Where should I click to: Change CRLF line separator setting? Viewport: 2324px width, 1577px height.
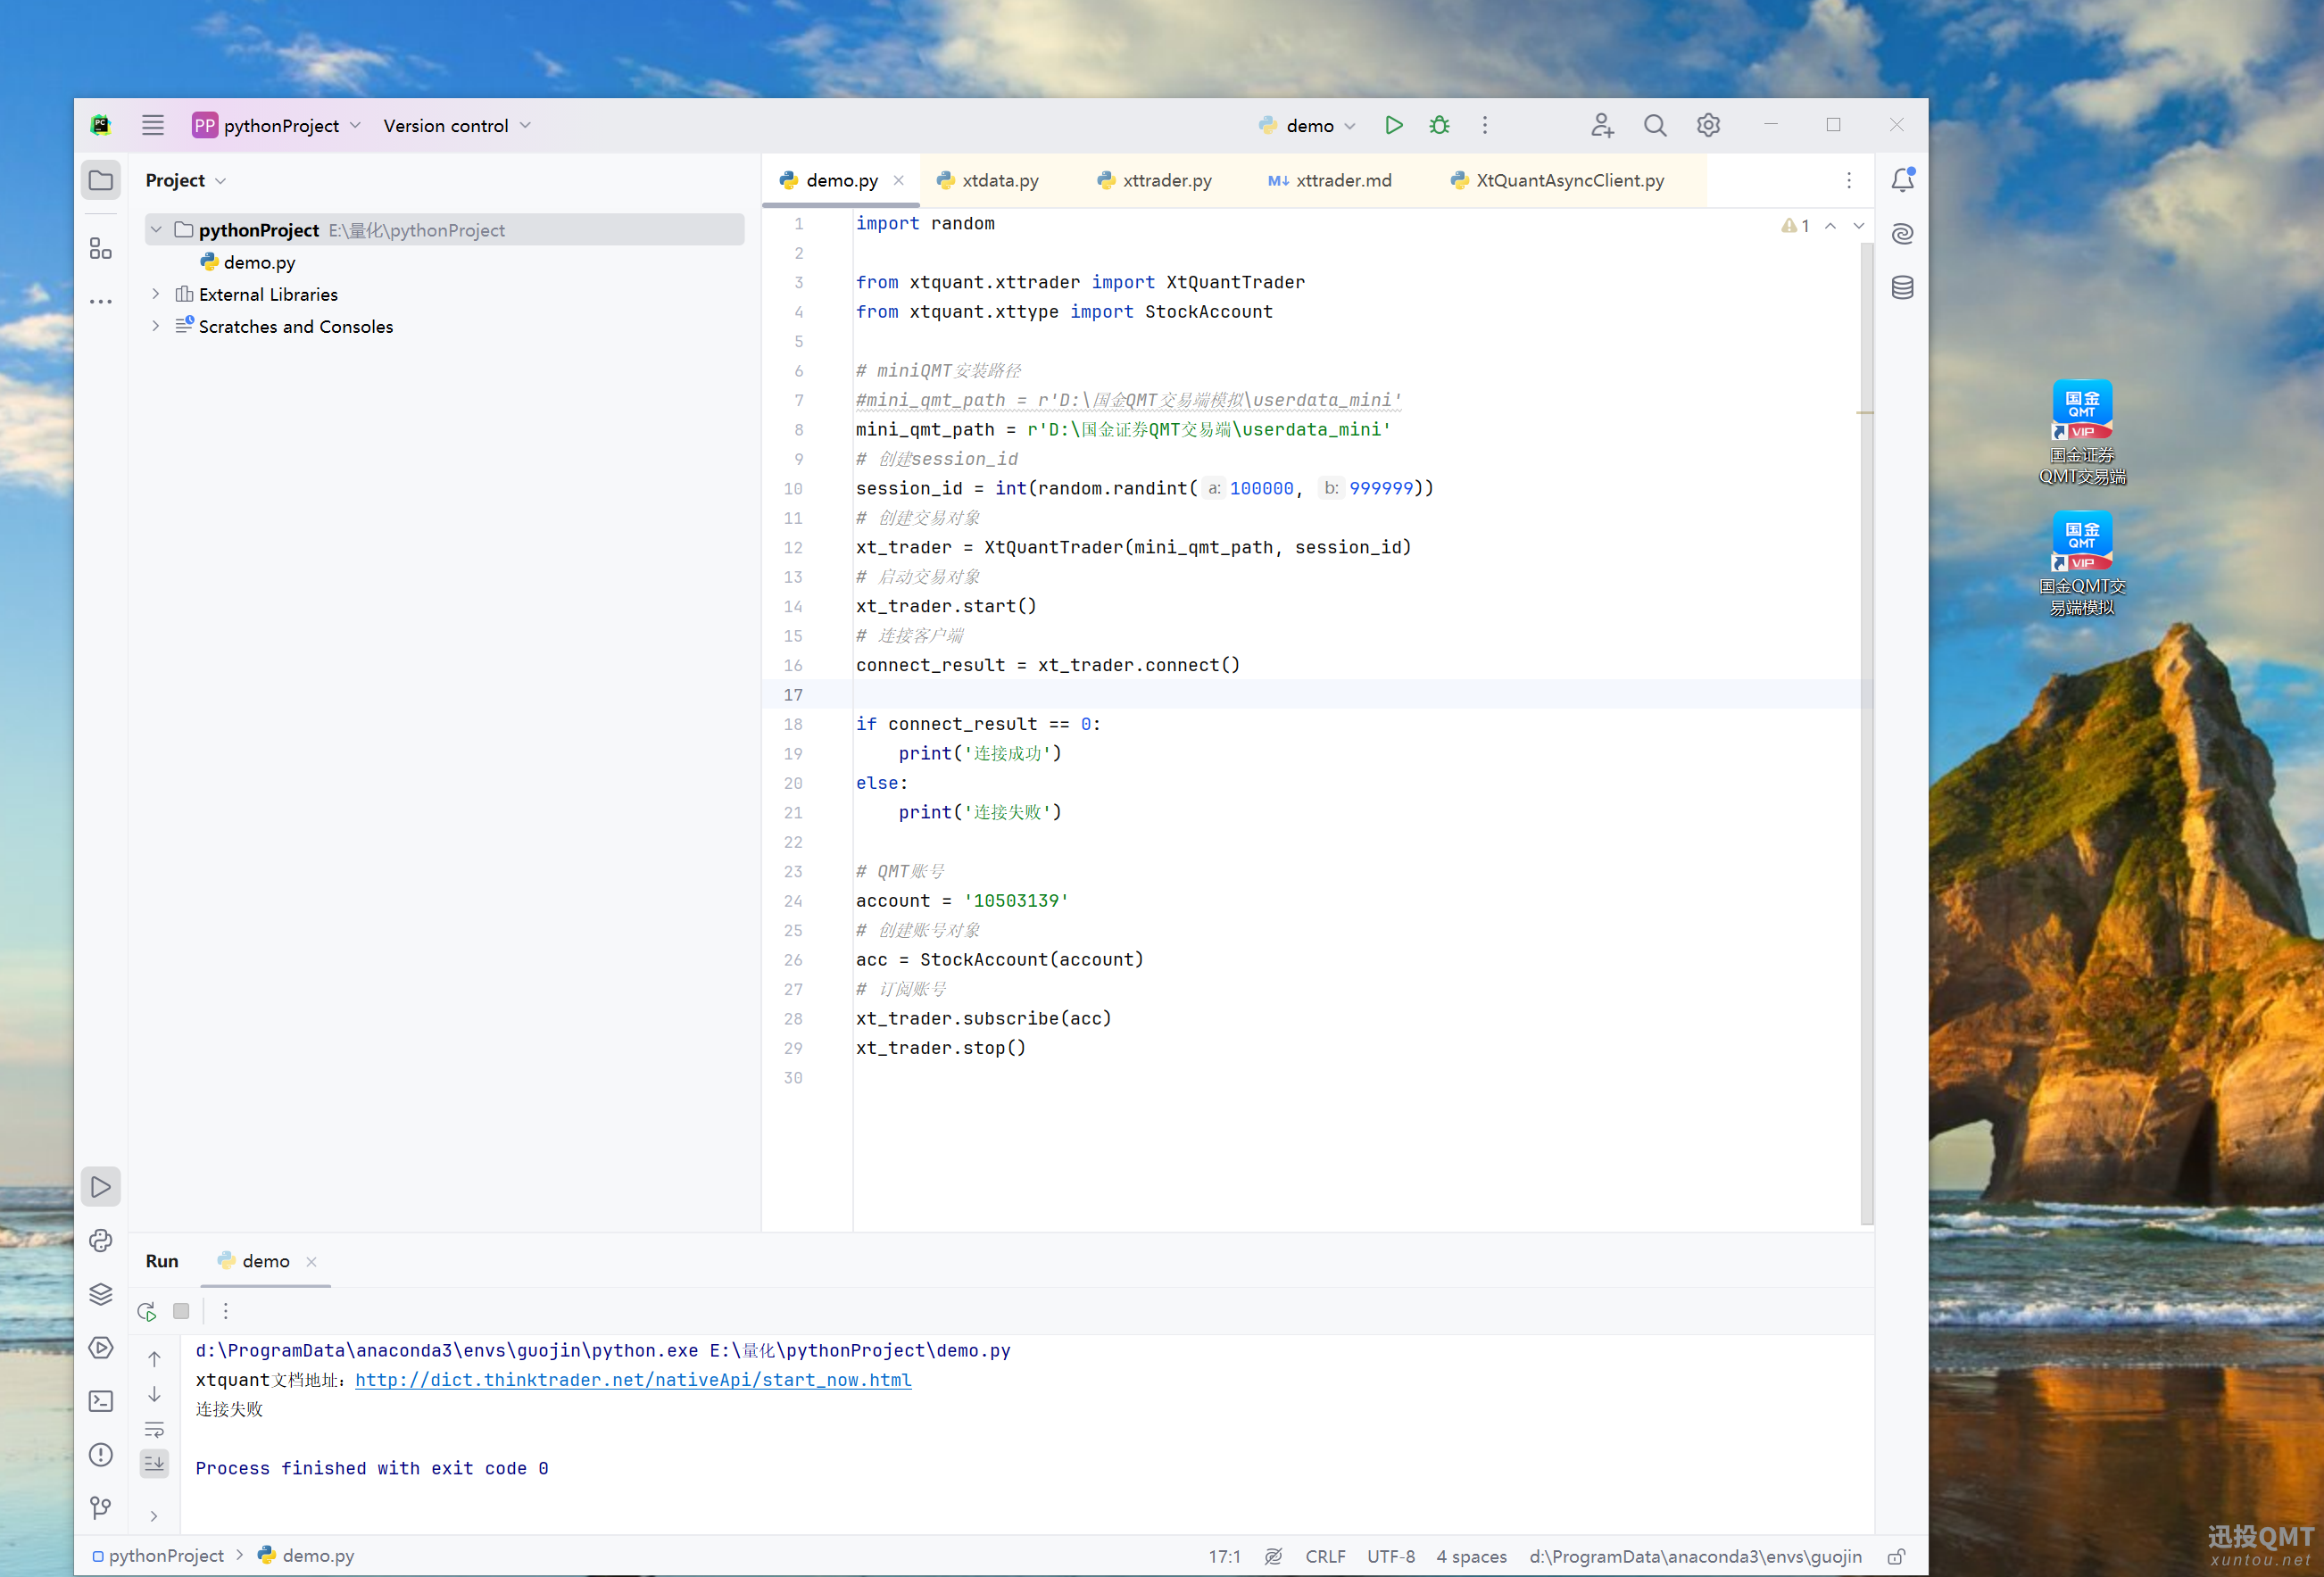1325,1556
